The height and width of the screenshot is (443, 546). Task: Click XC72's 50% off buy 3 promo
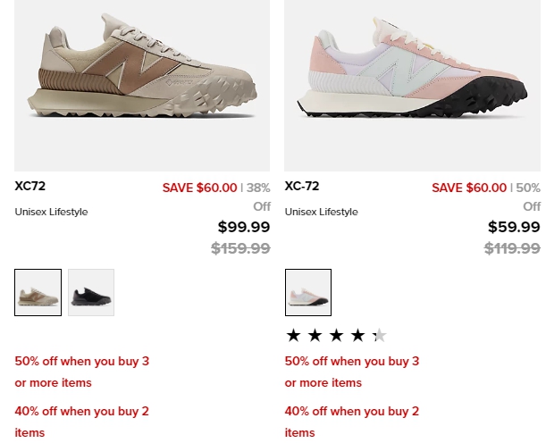(x=82, y=372)
